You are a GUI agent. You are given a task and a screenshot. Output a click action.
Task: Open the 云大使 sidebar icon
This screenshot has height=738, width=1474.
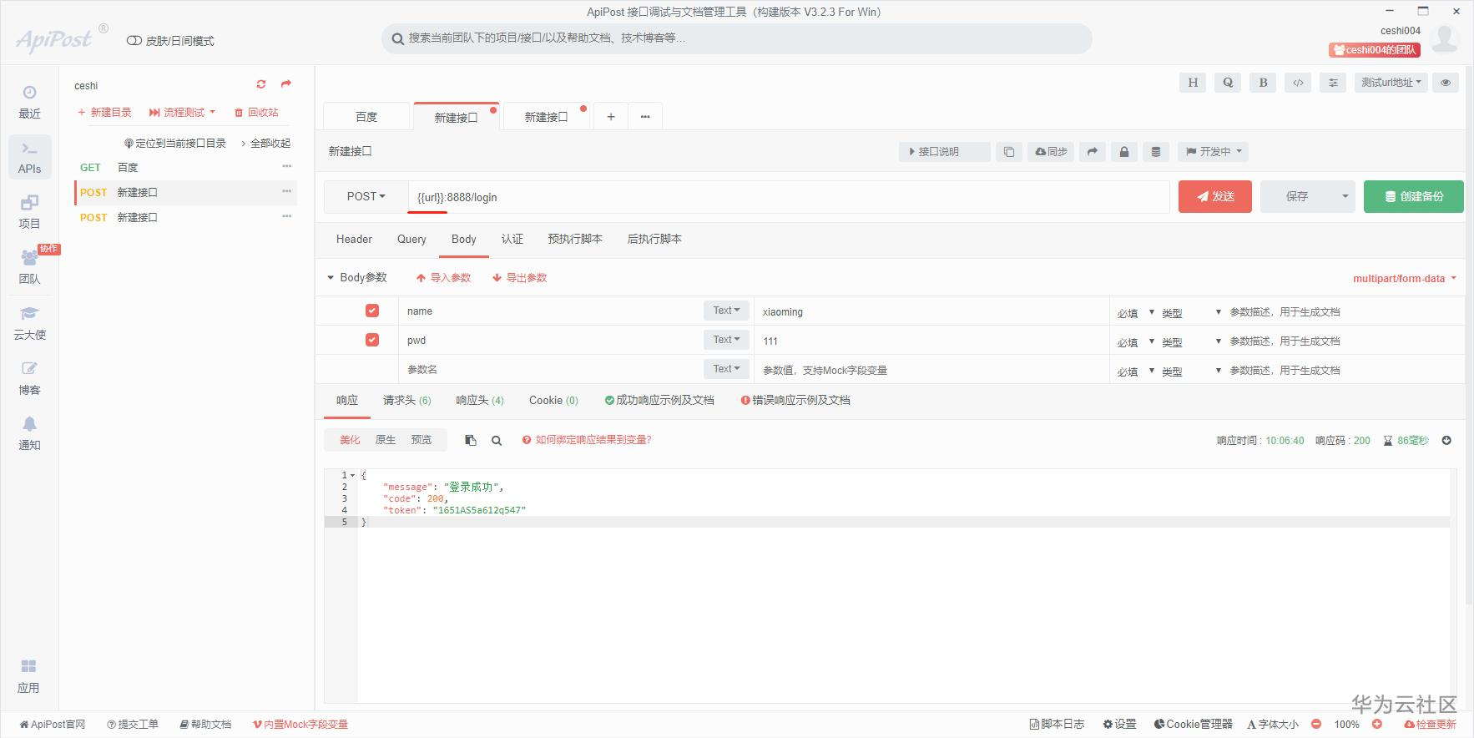tap(29, 323)
